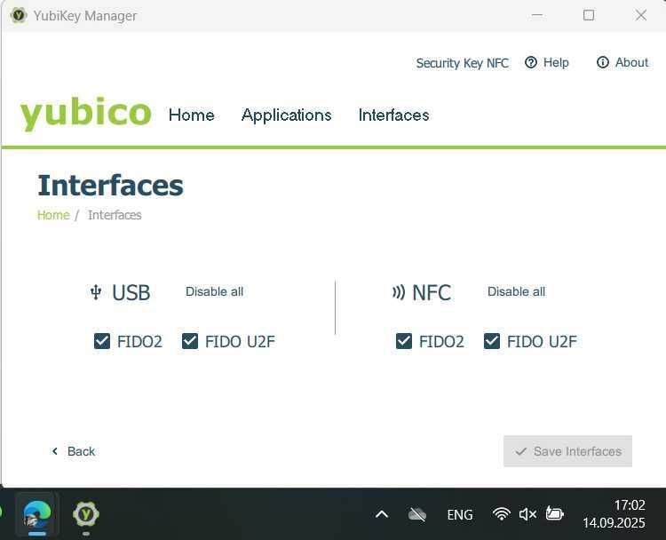
Task: Uncheck FIDO2 under NFC
Action: pos(404,341)
